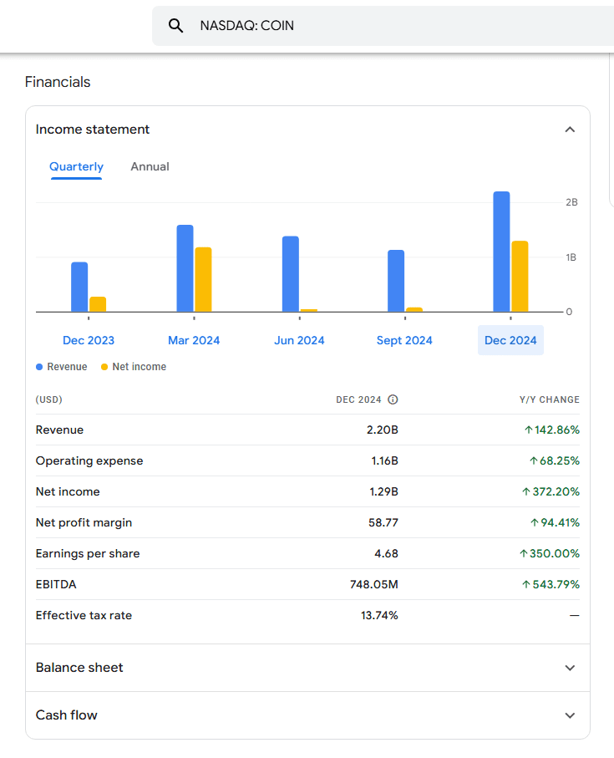Viewport: 614px width, 758px height.
Task: Select the Mar 2024 quarter
Action: point(194,340)
